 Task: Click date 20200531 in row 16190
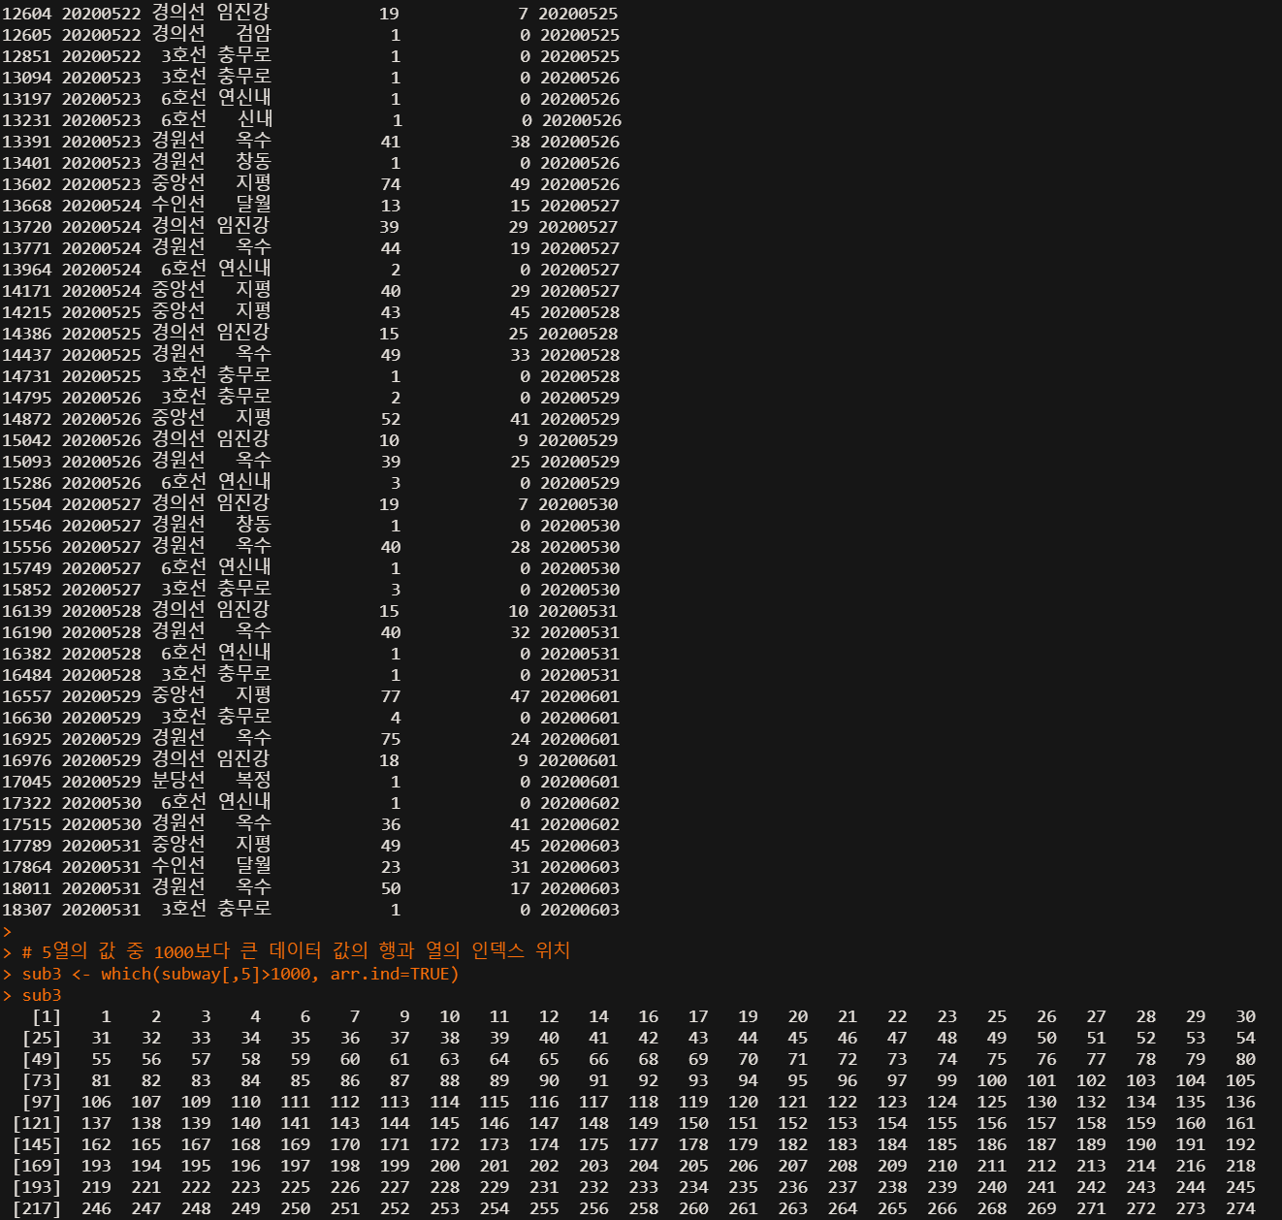click(x=580, y=632)
